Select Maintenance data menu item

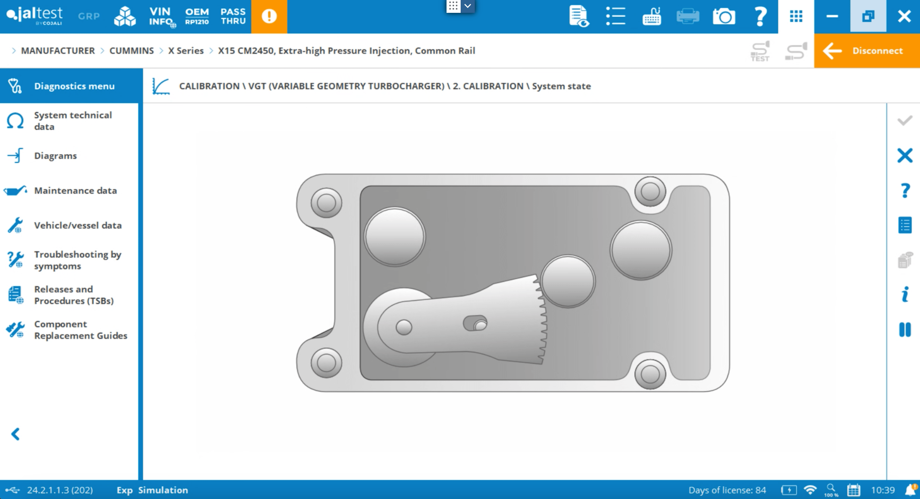[x=75, y=190]
